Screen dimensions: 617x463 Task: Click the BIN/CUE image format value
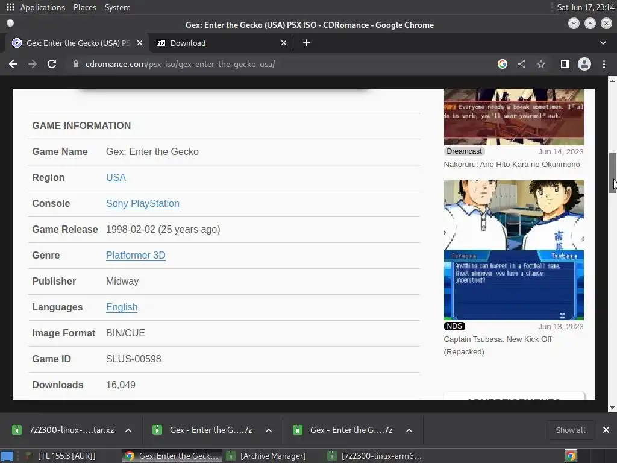pos(125,333)
